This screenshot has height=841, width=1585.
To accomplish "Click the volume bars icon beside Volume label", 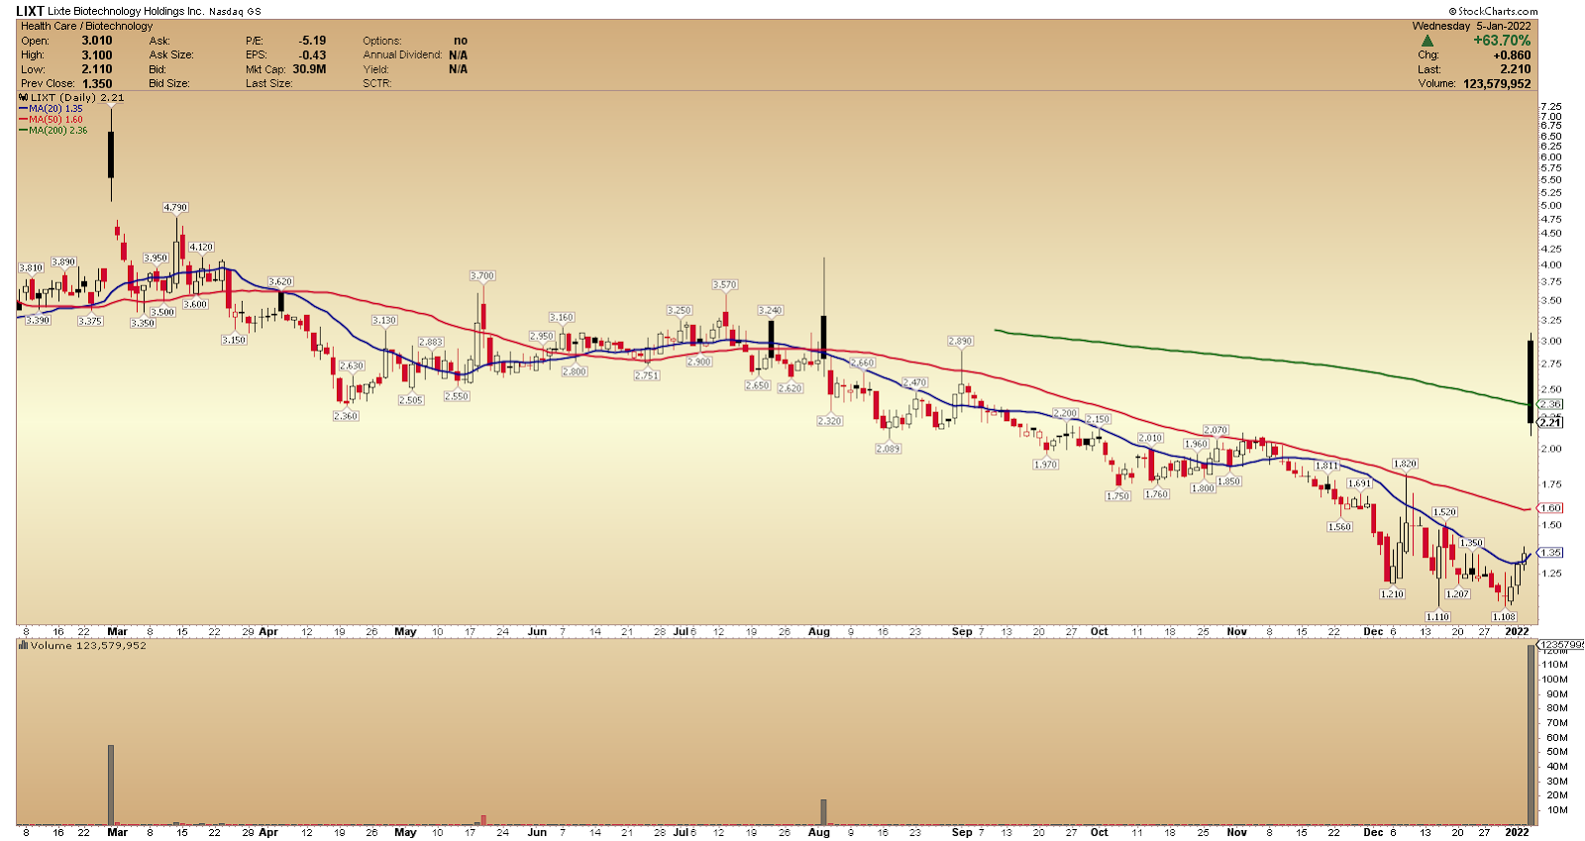I will (x=23, y=645).
